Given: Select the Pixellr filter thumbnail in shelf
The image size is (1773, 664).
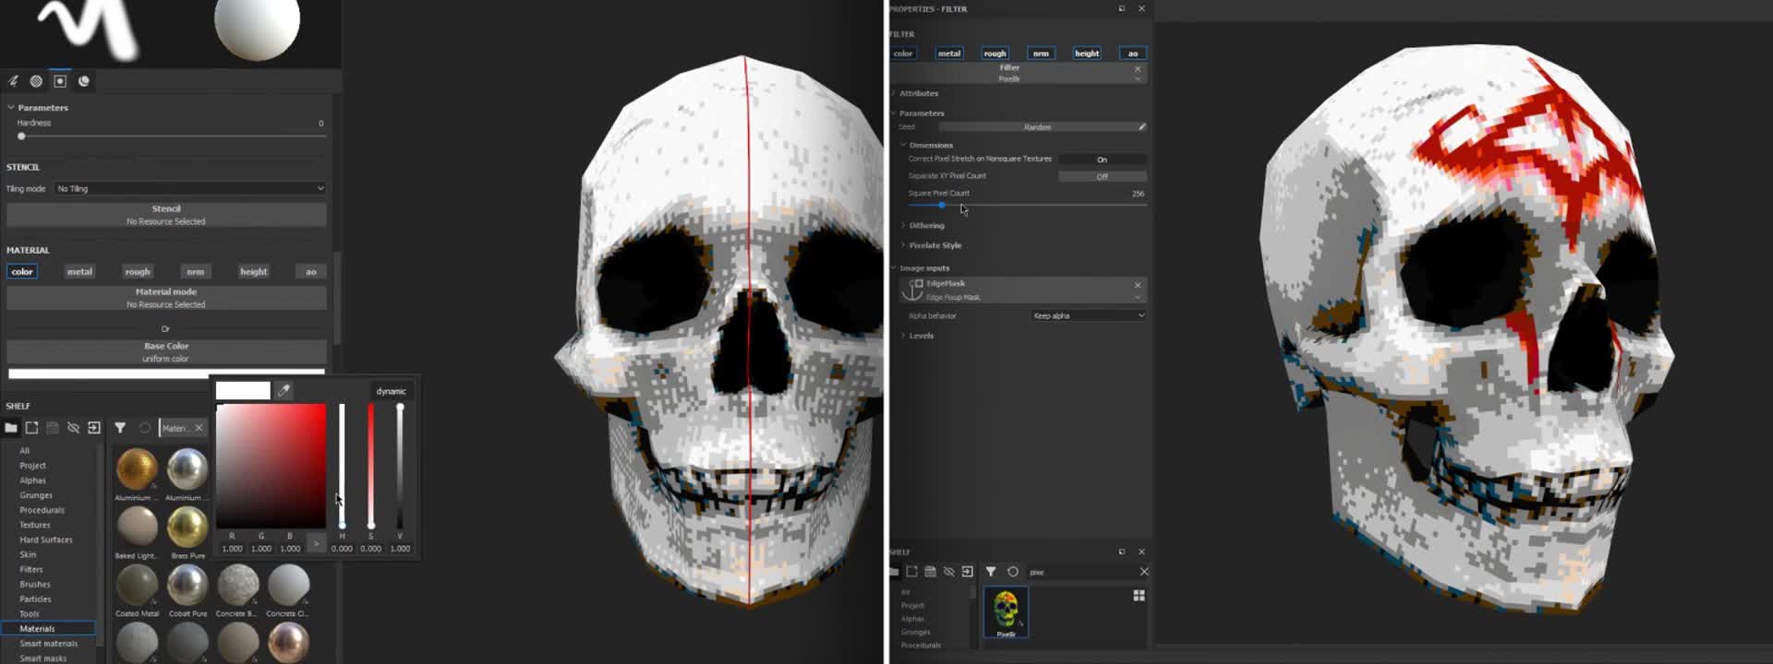Looking at the screenshot, I should click(x=1006, y=611).
